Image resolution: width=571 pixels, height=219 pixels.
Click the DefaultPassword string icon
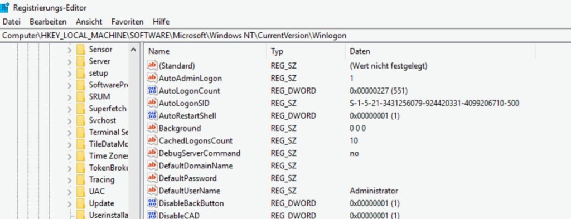152,178
